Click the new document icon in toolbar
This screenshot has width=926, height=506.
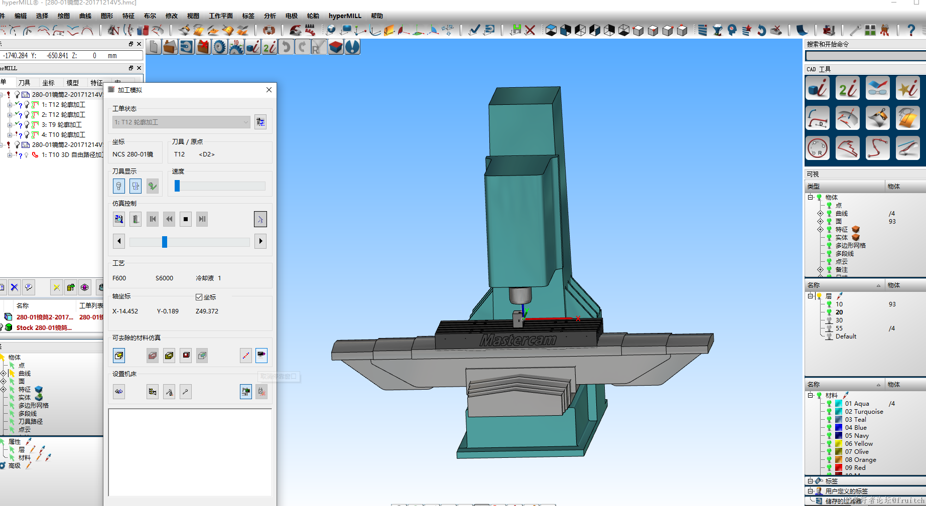(x=154, y=47)
